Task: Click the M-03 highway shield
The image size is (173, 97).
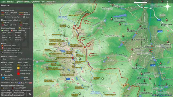Action: pyautogui.click(x=159, y=20)
